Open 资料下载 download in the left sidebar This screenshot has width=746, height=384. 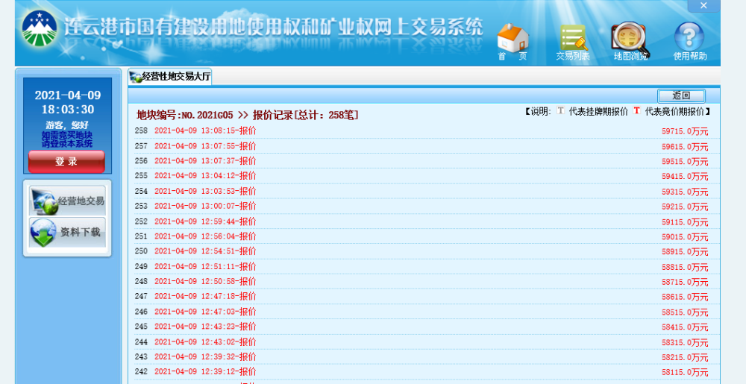coord(67,233)
